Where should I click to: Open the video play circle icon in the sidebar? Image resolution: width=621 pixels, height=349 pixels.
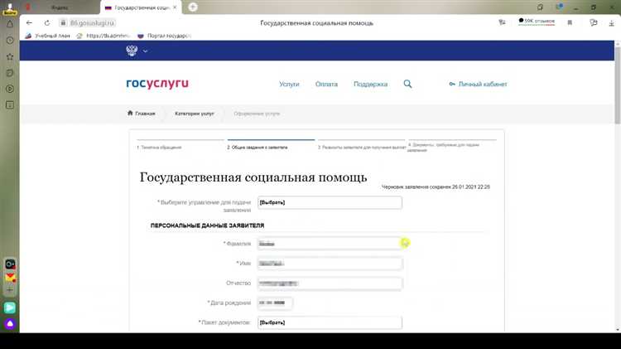tap(10, 89)
